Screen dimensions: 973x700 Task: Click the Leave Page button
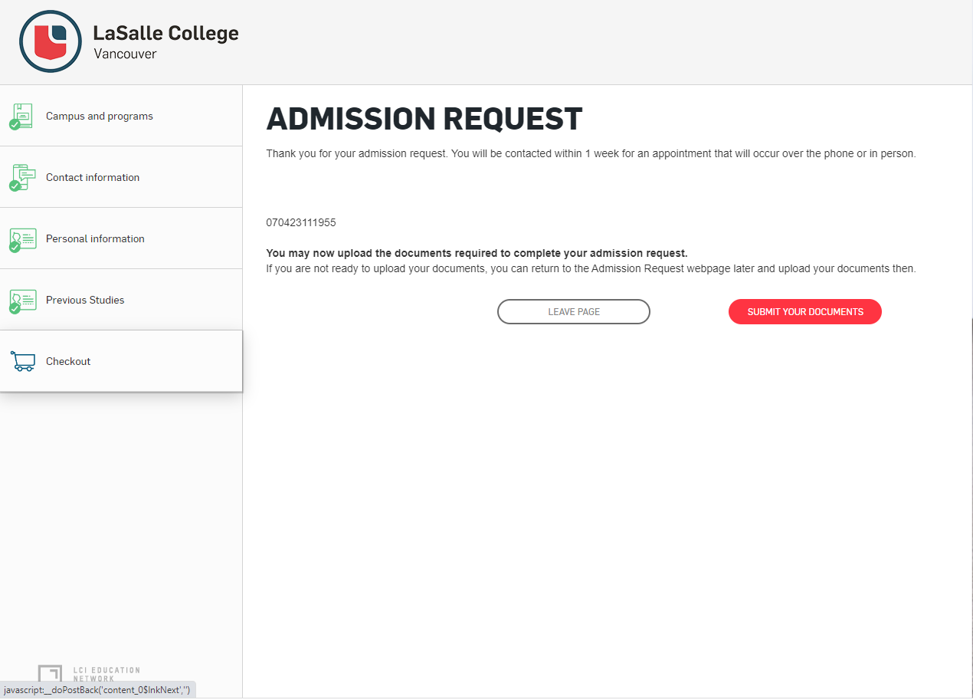[x=574, y=312]
